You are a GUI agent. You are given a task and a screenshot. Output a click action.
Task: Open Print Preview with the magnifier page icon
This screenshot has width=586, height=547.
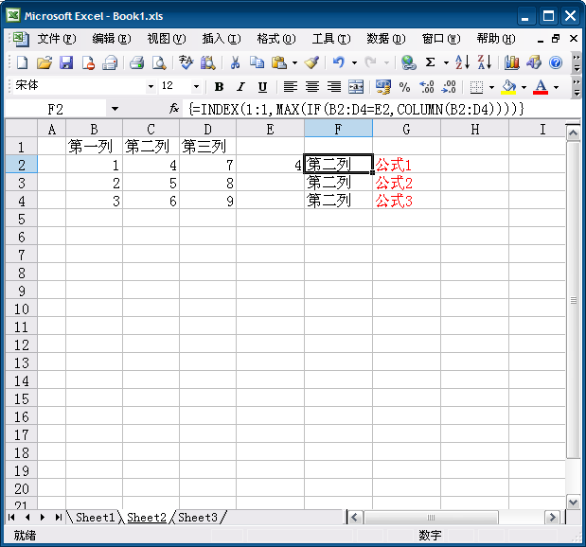[159, 62]
